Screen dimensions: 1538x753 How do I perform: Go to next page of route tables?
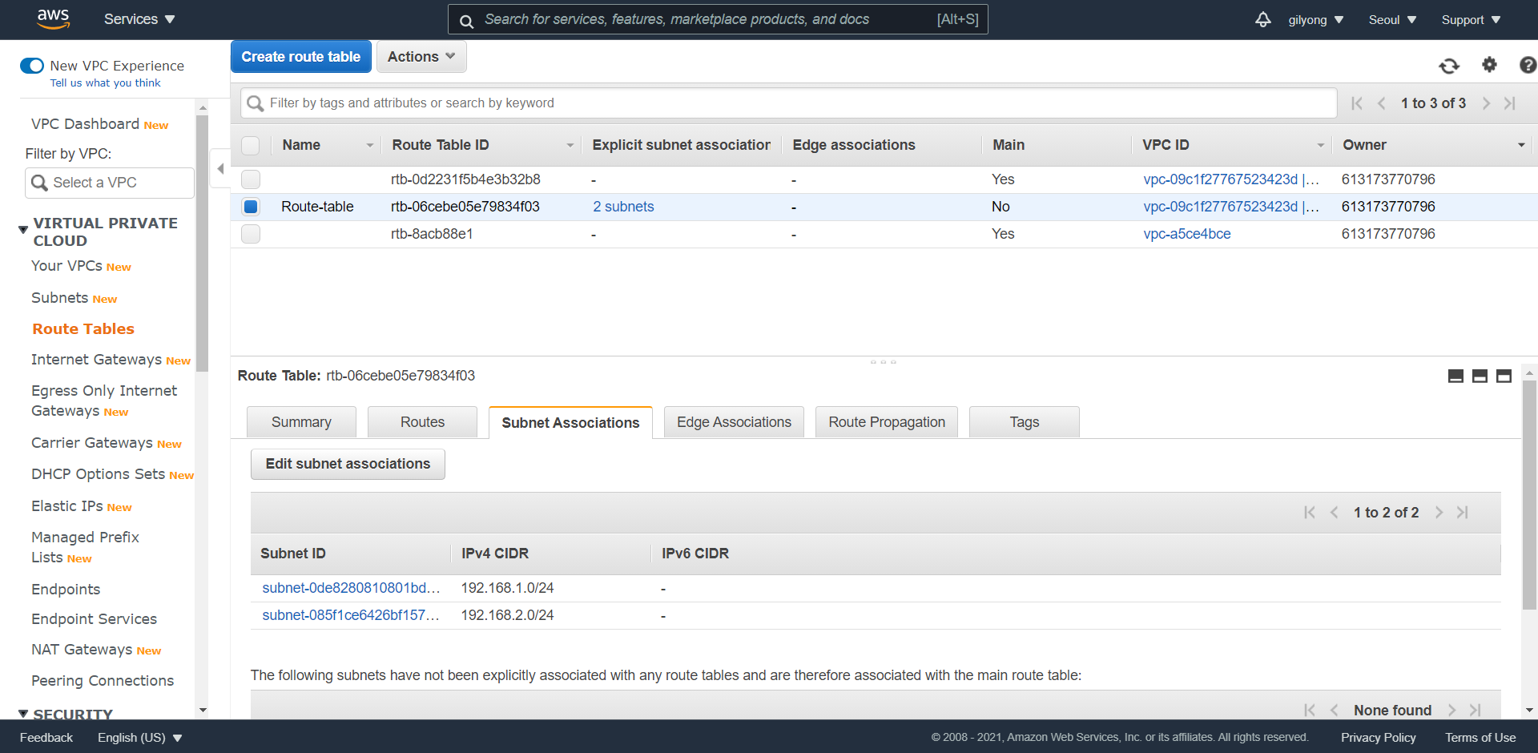(x=1486, y=103)
